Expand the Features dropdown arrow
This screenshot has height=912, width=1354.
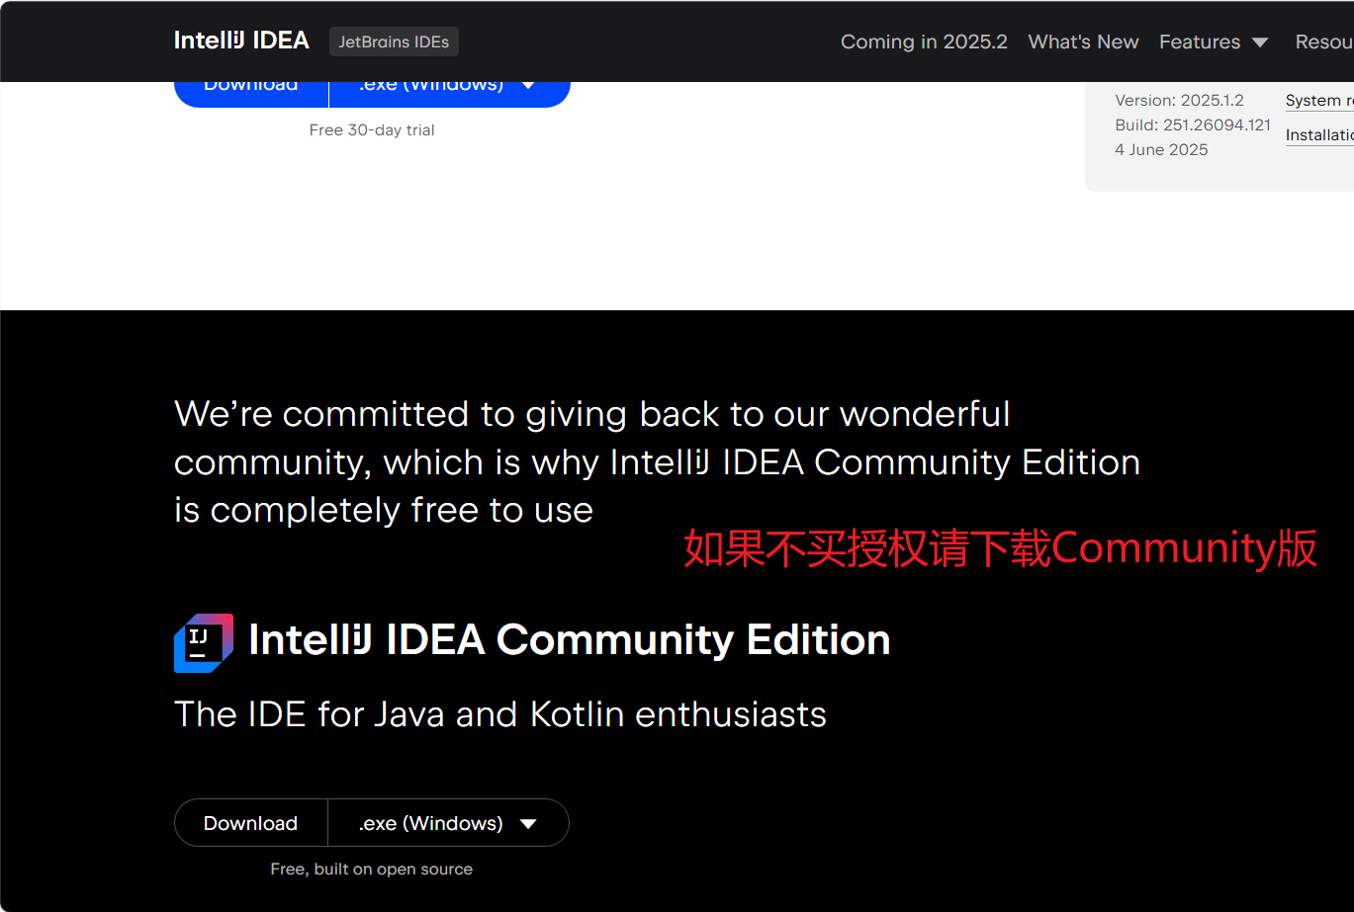pos(1259,42)
